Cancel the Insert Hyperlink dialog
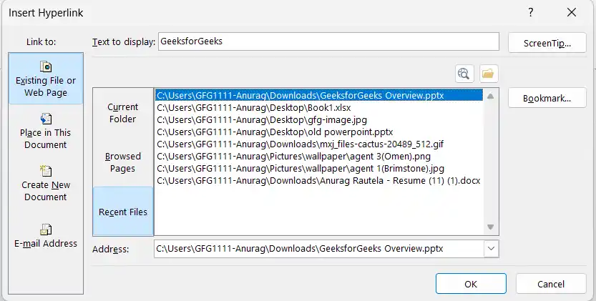 [x=551, y=284]
